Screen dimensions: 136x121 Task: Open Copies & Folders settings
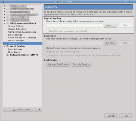pos(17,29)
